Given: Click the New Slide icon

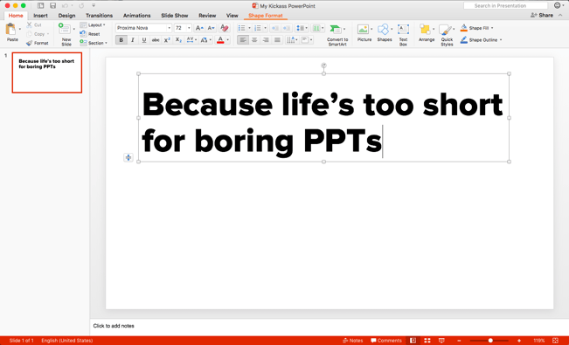Looking at the screenshot, I should 65,29.
